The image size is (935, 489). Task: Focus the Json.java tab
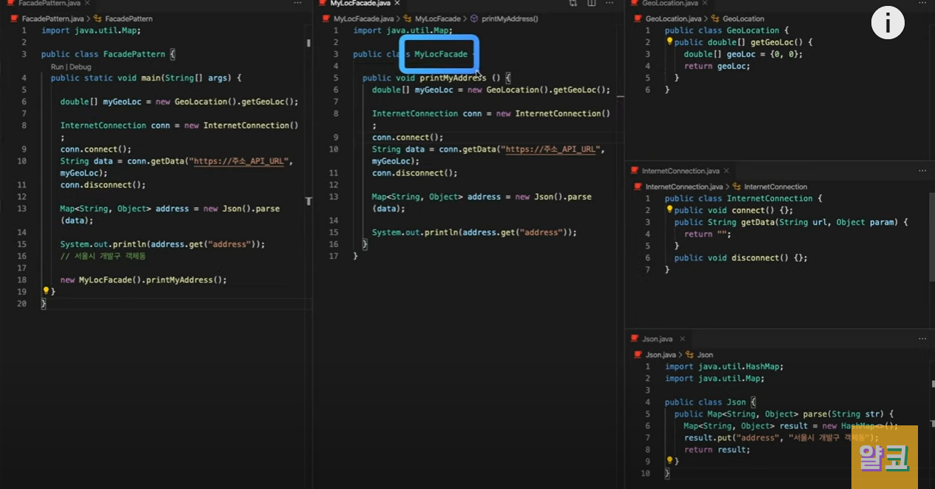click(657, 339)
